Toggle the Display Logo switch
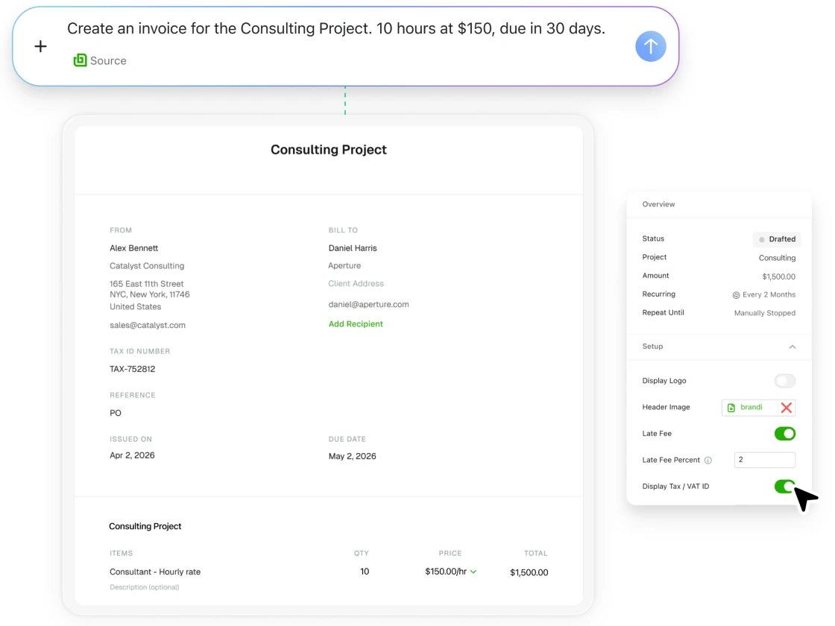This screenshot has height=626, width=835. coord(784,381)
